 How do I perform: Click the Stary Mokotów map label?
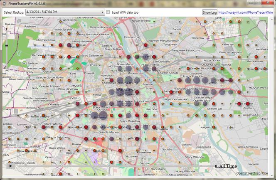coord(130,121)
